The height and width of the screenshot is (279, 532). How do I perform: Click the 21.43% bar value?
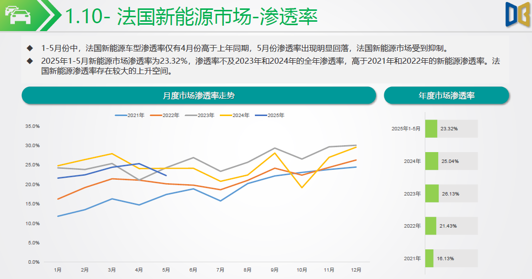pyautogui.click(x=448, y=226)
